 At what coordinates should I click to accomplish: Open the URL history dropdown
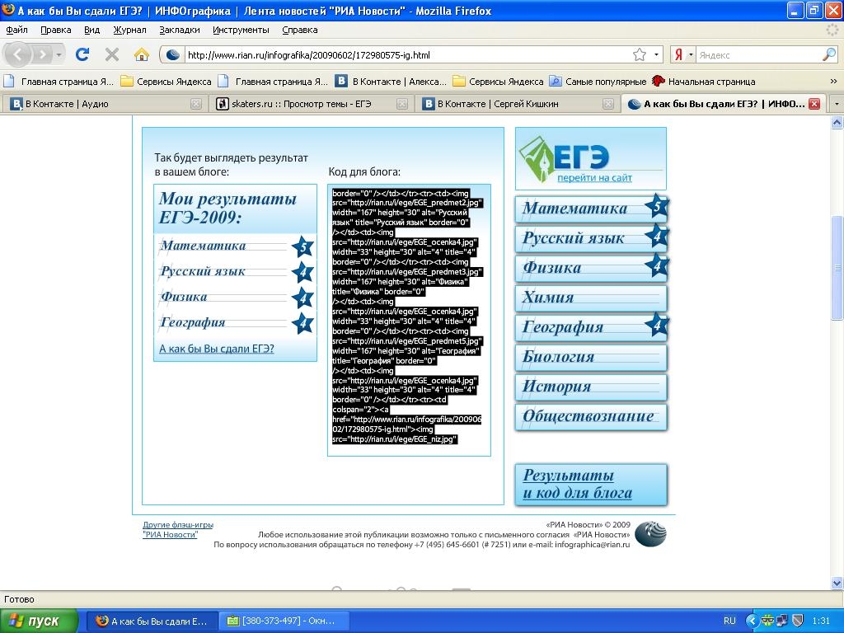click(657, 55)
